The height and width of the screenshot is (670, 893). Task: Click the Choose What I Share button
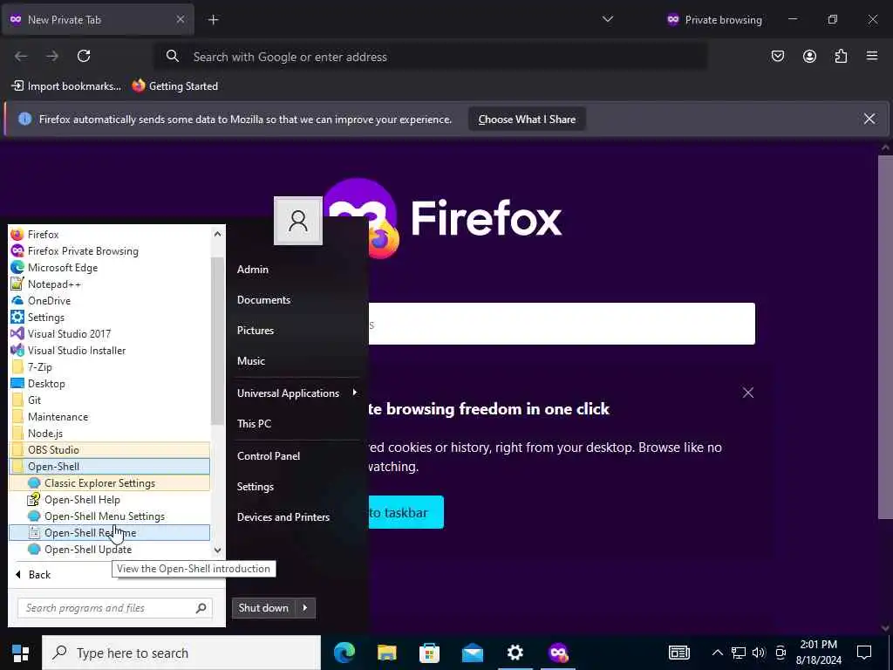click(527, 119)
